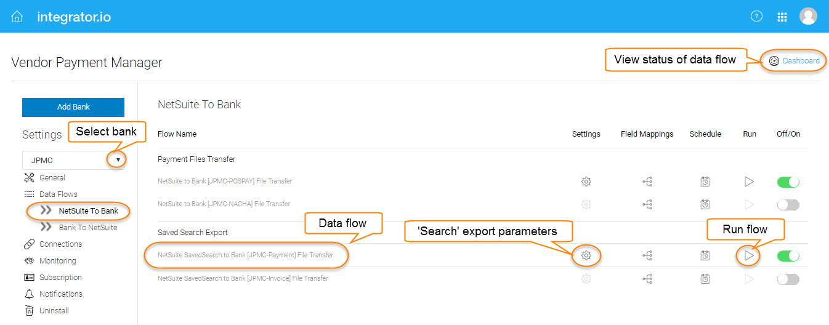829x325 pixels.
Task: Open field mappings for JPMC-NACHA flow
Action: coord(647,204)
